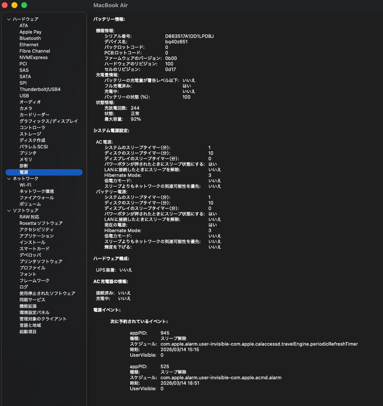The width and height of the screenshot is (383, 406).
Task: Click the yellow minimize window button
Action: click(14, 5)
